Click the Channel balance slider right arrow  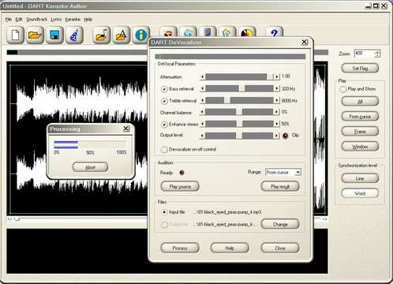point(276,112)
